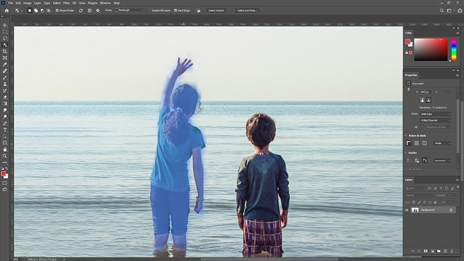This screenshot has width=464, height=261.
Task: Open the Mode Rectangle dropdown
Action: coord(129,11)
